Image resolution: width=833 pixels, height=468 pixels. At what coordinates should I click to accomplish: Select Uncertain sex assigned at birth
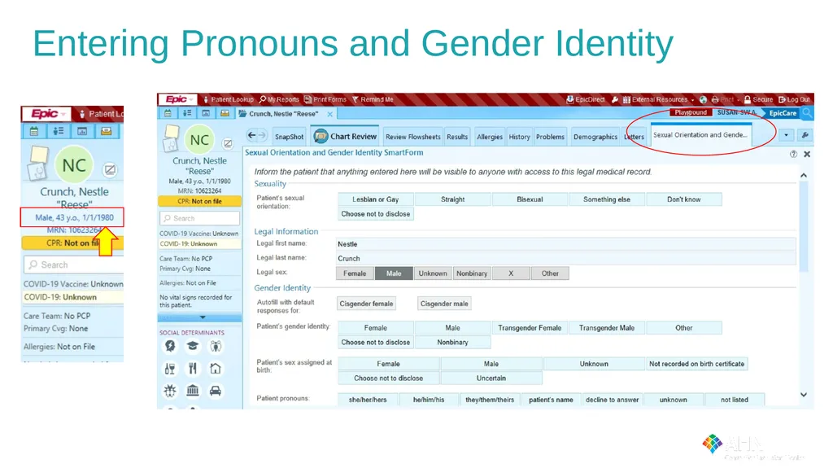[x=491, y=378]
